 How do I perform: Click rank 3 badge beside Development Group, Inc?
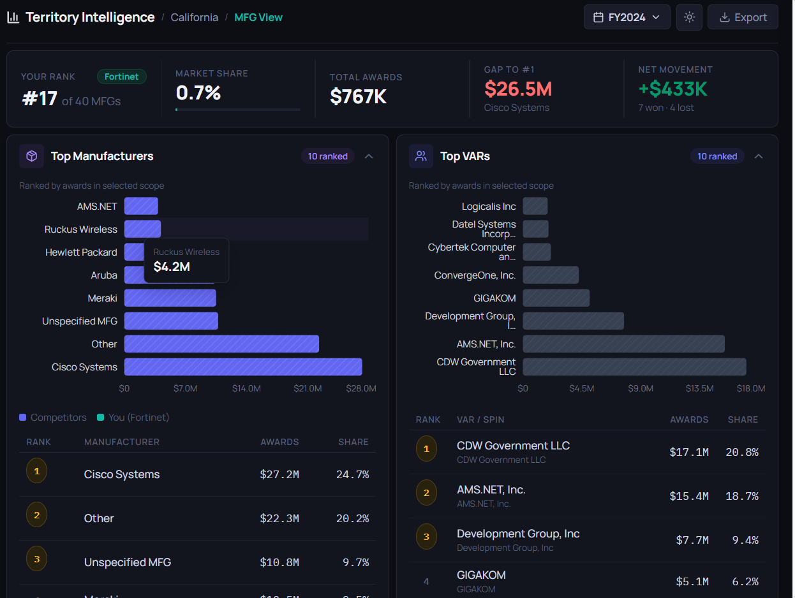tap(426, 537)
